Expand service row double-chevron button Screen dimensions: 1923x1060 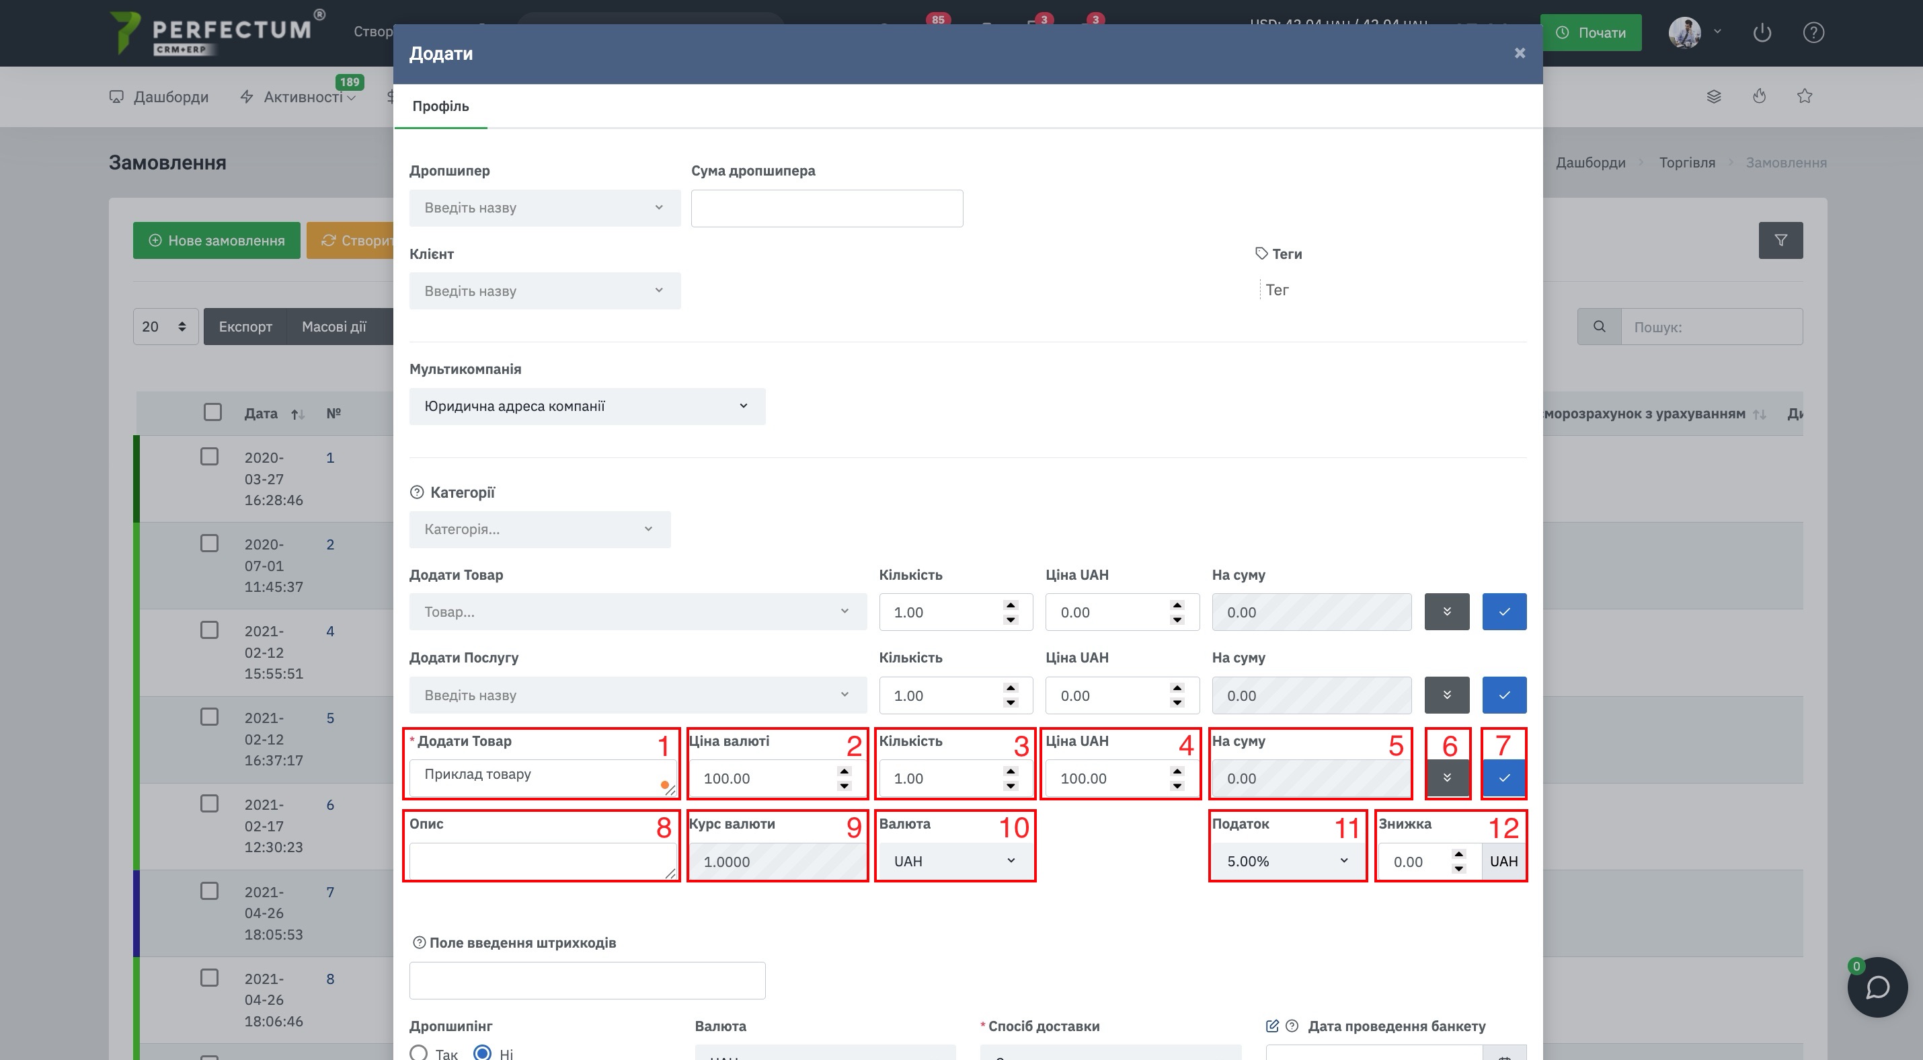point(1447,695)
